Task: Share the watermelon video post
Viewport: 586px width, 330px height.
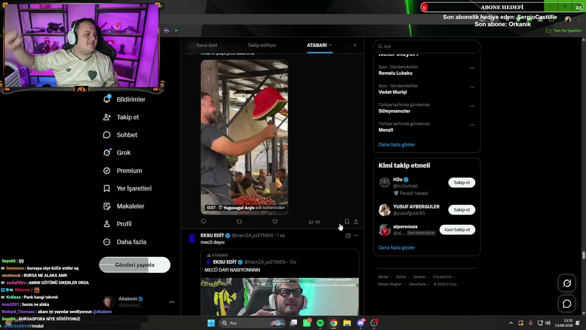Action: [356, 221]
